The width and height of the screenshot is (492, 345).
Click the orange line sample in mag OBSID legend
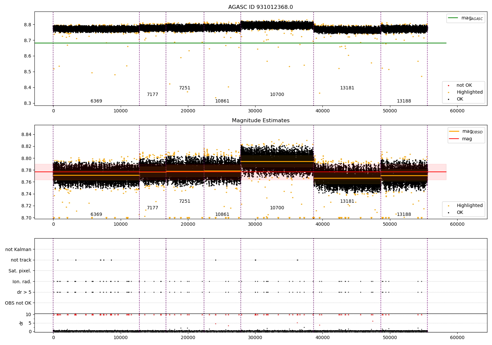click(454, 131)
